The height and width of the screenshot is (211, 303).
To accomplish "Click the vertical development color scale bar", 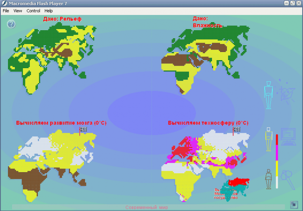I will [277, 161].
